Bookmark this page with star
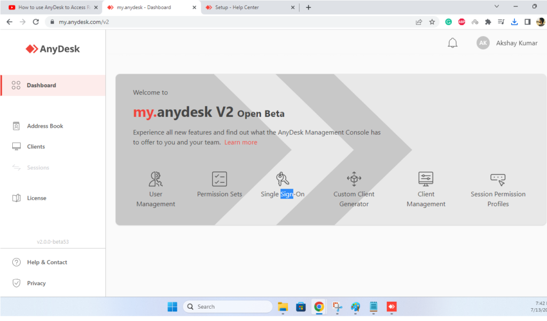This screenshot has width=547, height=321. tap(432, 22)
